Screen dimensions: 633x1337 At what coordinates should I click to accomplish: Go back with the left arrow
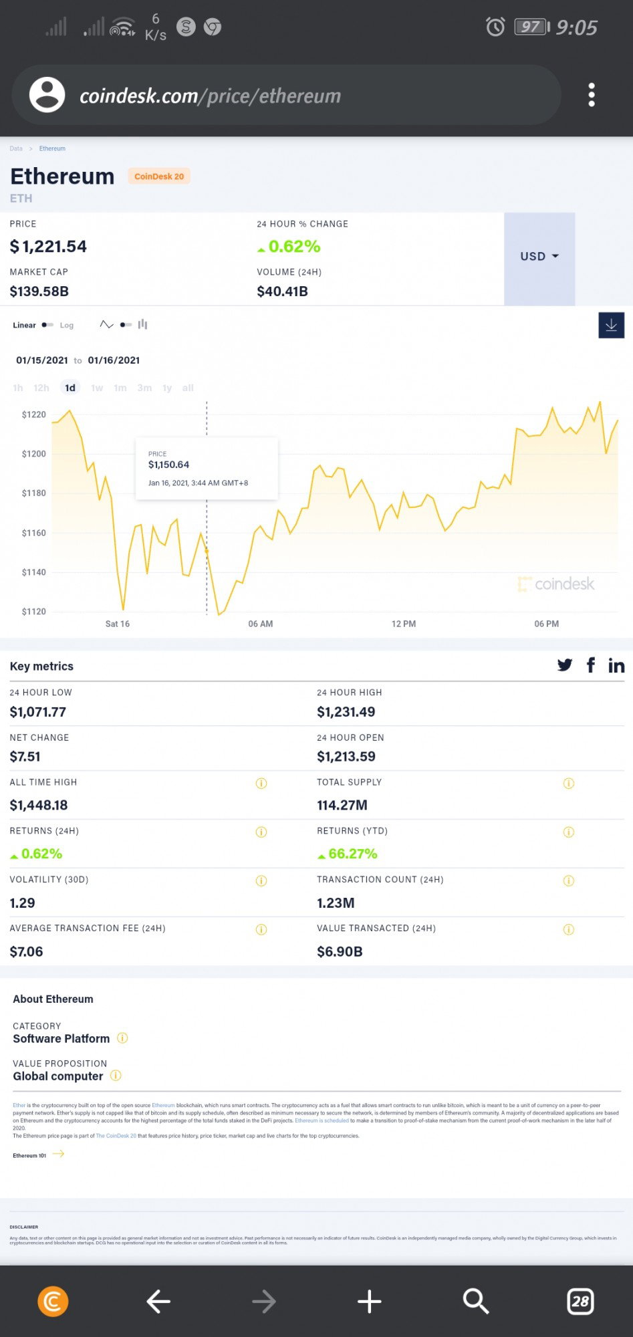[158, 1301]
